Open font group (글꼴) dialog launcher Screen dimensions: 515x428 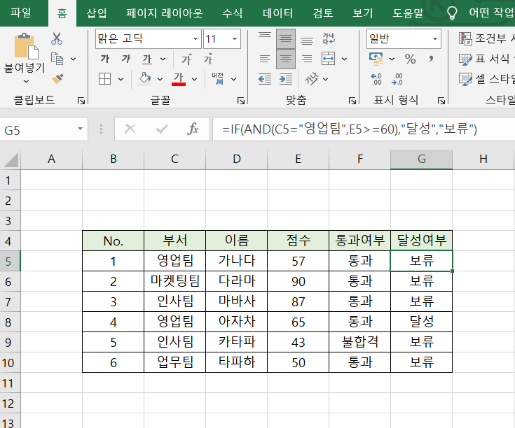[241, 101]
